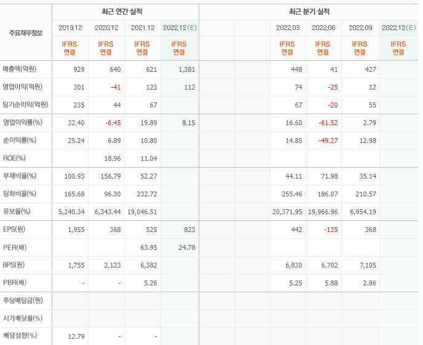Click the debt ratio value 100.93
423x345 pixels.
click(74, 176)
